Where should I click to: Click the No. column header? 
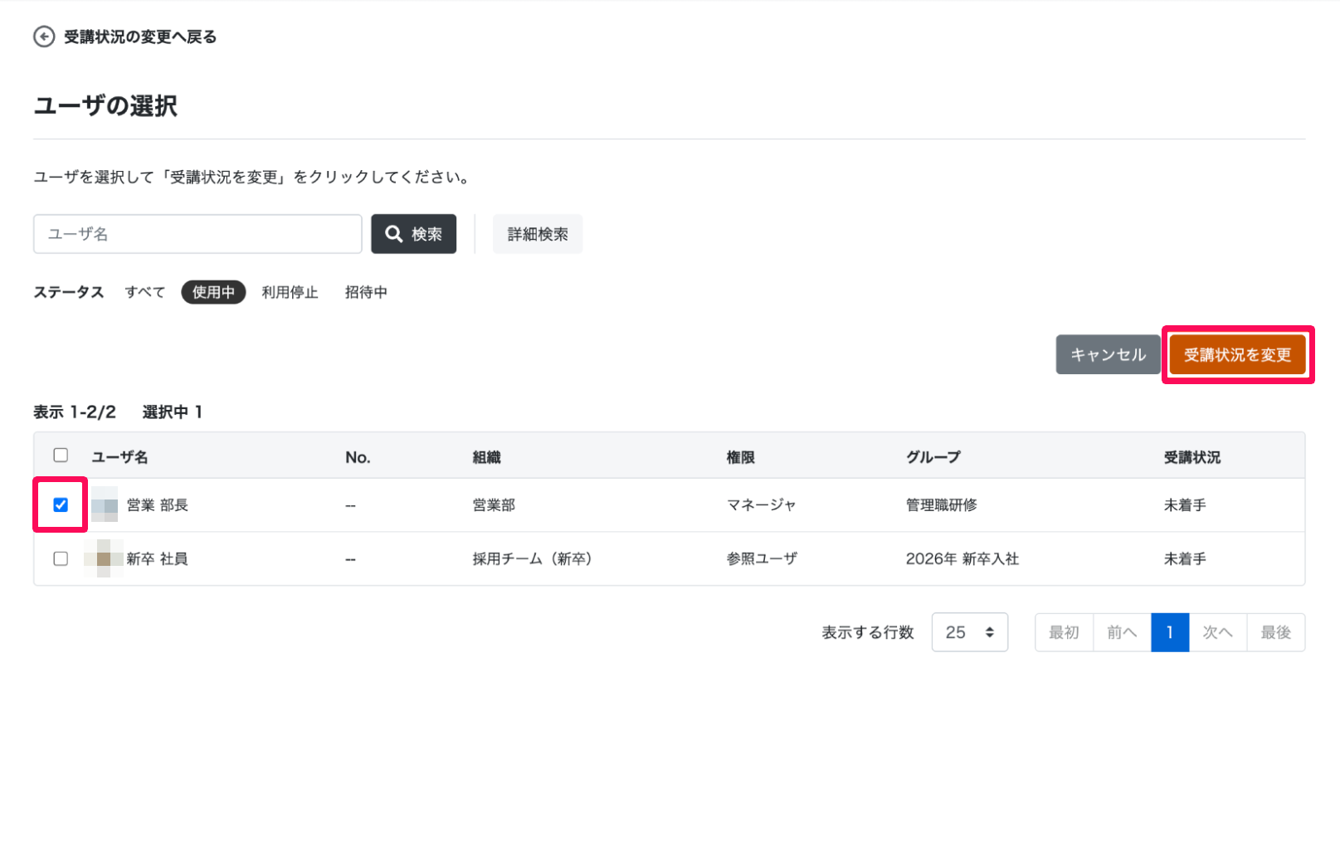pos(358,457)
